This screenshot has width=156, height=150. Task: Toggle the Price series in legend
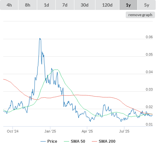click(x=52, y=141)
